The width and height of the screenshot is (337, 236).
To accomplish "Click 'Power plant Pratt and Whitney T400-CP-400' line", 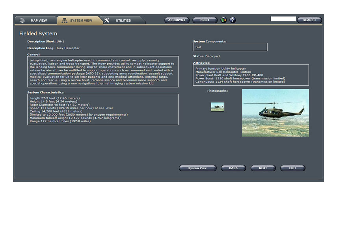I will point(229,75).
